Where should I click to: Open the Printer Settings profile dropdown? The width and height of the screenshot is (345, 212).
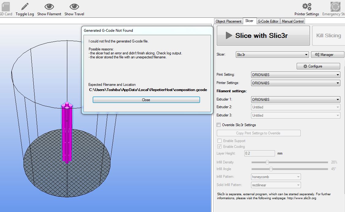(x=295, y=83)
